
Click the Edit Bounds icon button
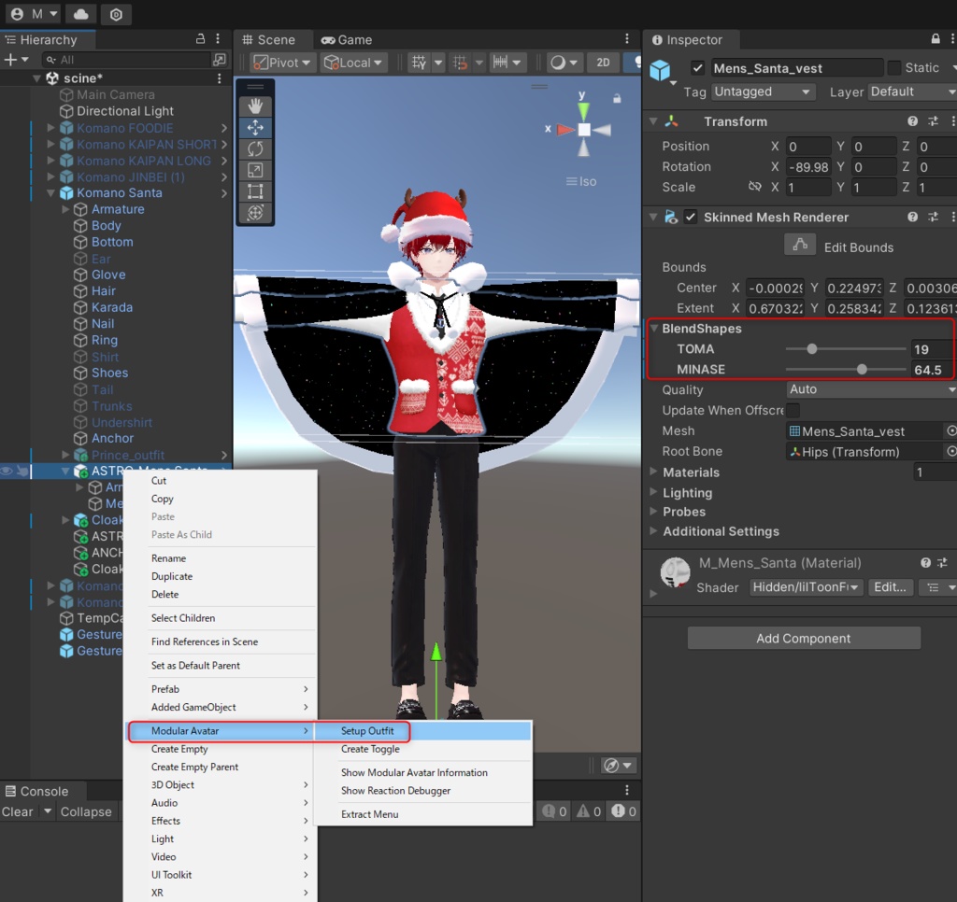pyautogui.click(x=799, y=245)
